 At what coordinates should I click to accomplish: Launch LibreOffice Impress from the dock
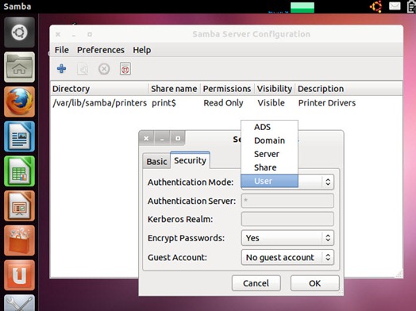(19, 206)
